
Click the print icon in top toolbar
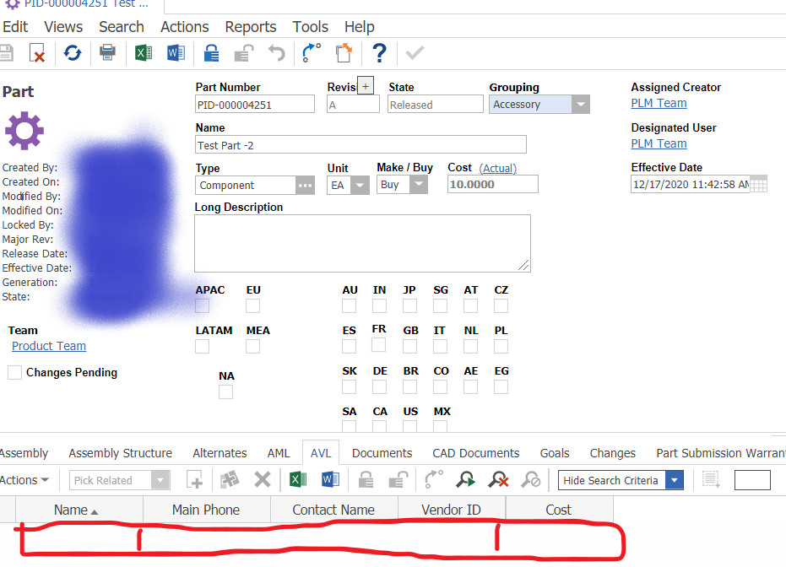[108, 53]
